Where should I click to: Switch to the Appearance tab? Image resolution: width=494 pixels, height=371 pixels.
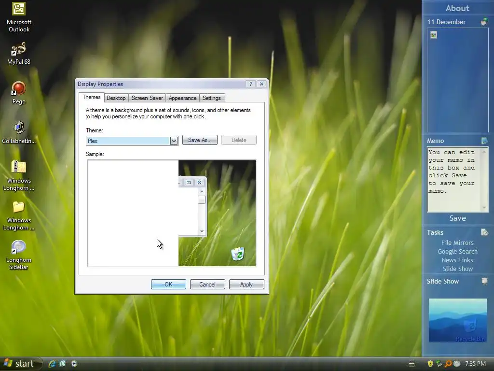pyautogui.click(x=182, y=98)
